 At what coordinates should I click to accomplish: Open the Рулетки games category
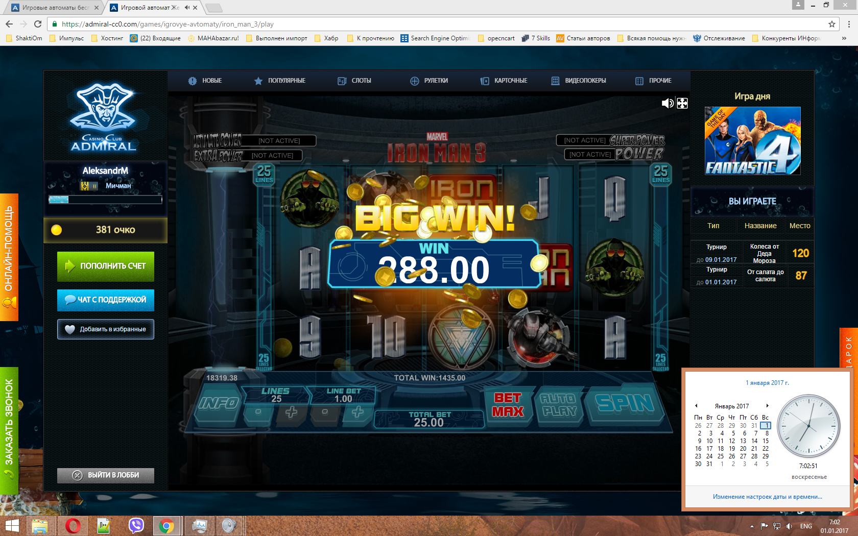point(429,81)
